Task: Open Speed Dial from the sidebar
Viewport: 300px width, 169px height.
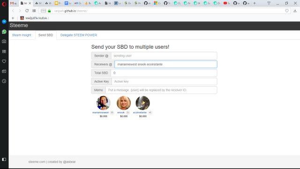Action: click(4, 51)
